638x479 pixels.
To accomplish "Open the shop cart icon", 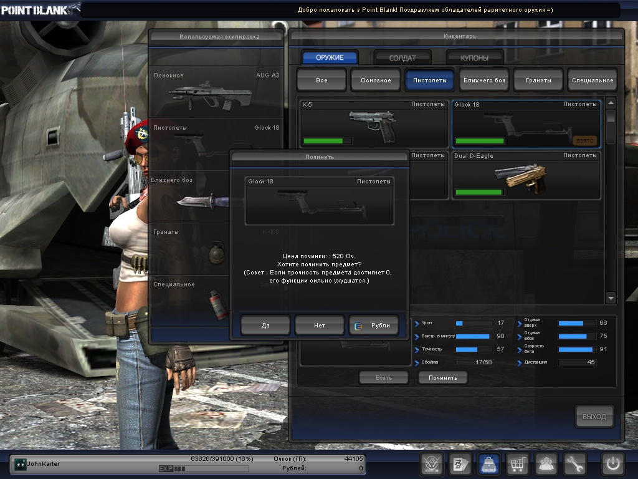I will (518, 463).
